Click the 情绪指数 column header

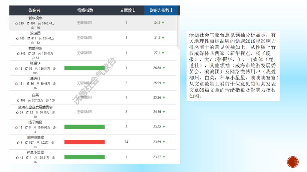85,10
